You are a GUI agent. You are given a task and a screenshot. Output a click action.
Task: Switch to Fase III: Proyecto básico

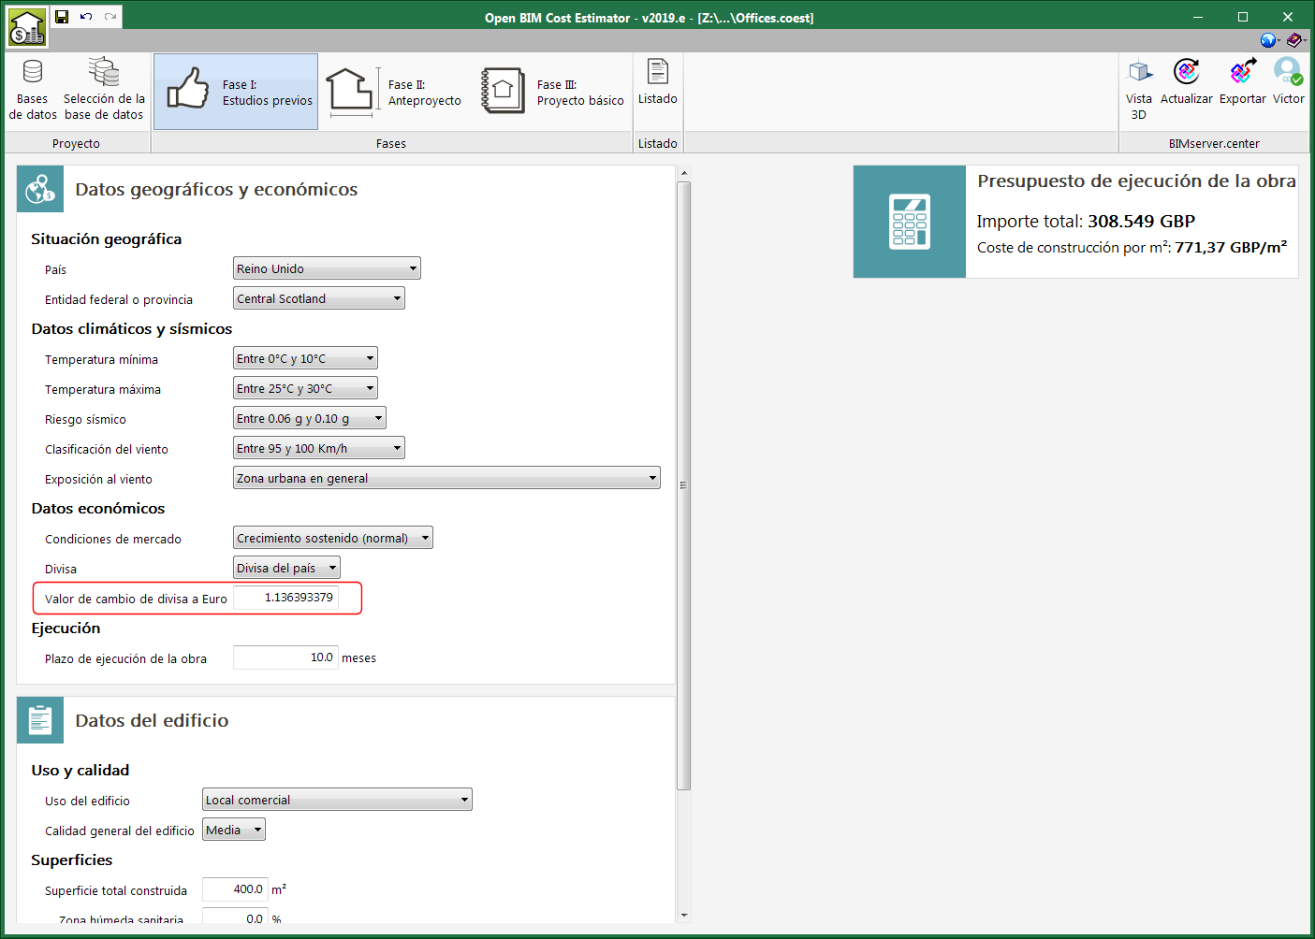[x=552, y=92]
